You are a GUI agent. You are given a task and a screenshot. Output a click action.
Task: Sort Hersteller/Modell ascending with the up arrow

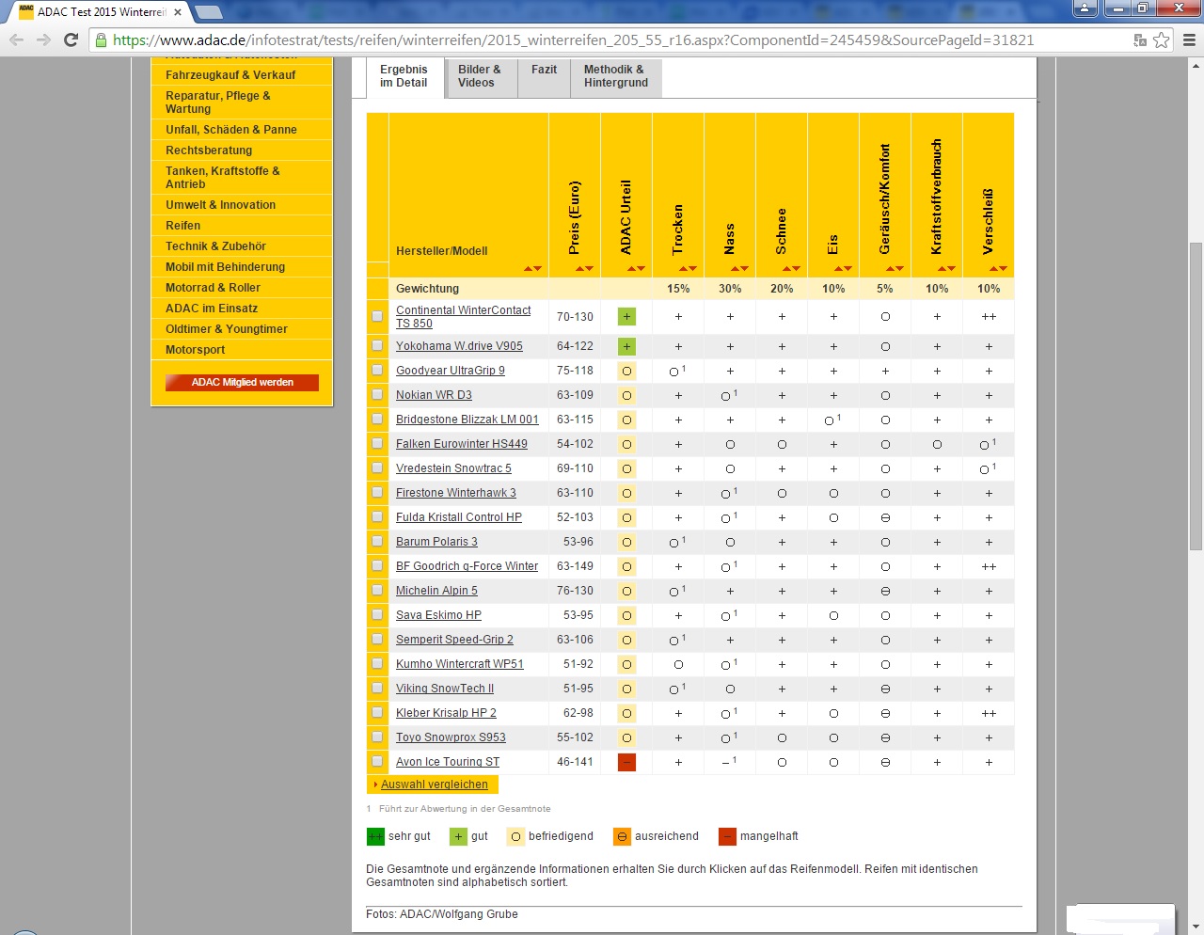pos(528,269)
